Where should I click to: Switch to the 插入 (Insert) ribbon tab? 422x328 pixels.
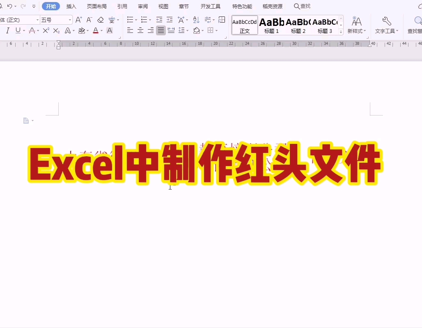click(71, 6)
